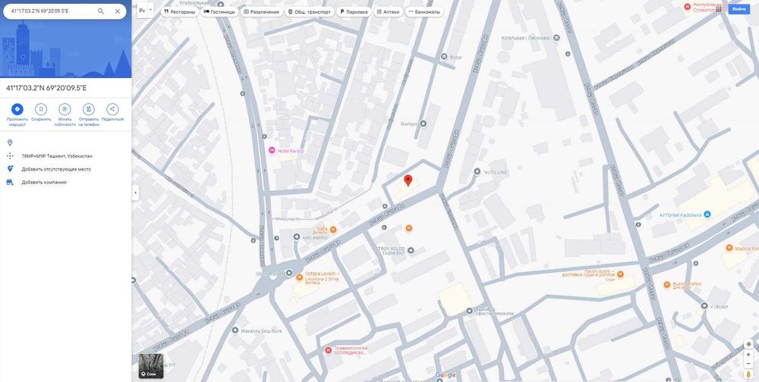Screen dimensions: 759x382
Task: Click the Республиканская Стоматология hospital marker
Action: [x=687, y=6]
